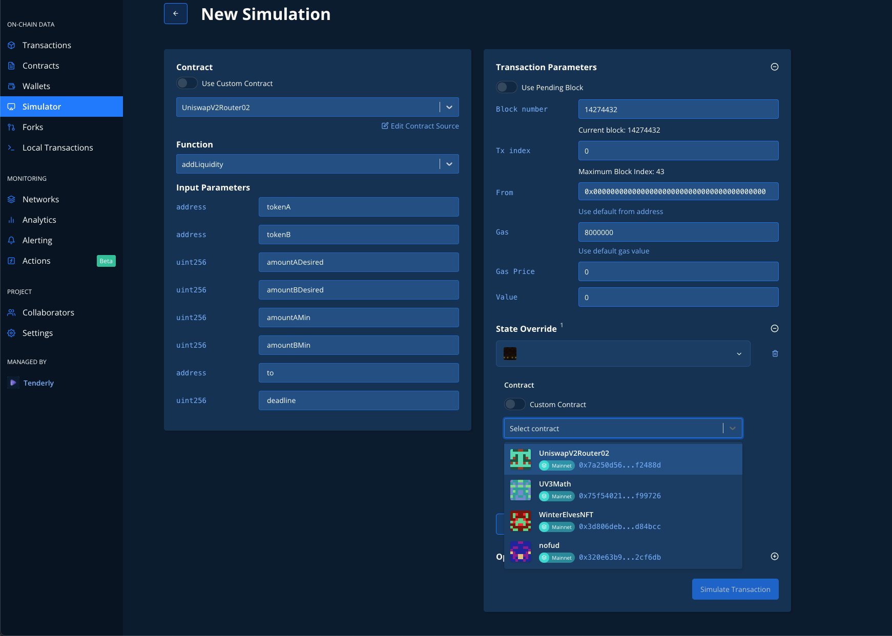Click the Gas Price input field
892x636 pixels.
pos(678,271)
